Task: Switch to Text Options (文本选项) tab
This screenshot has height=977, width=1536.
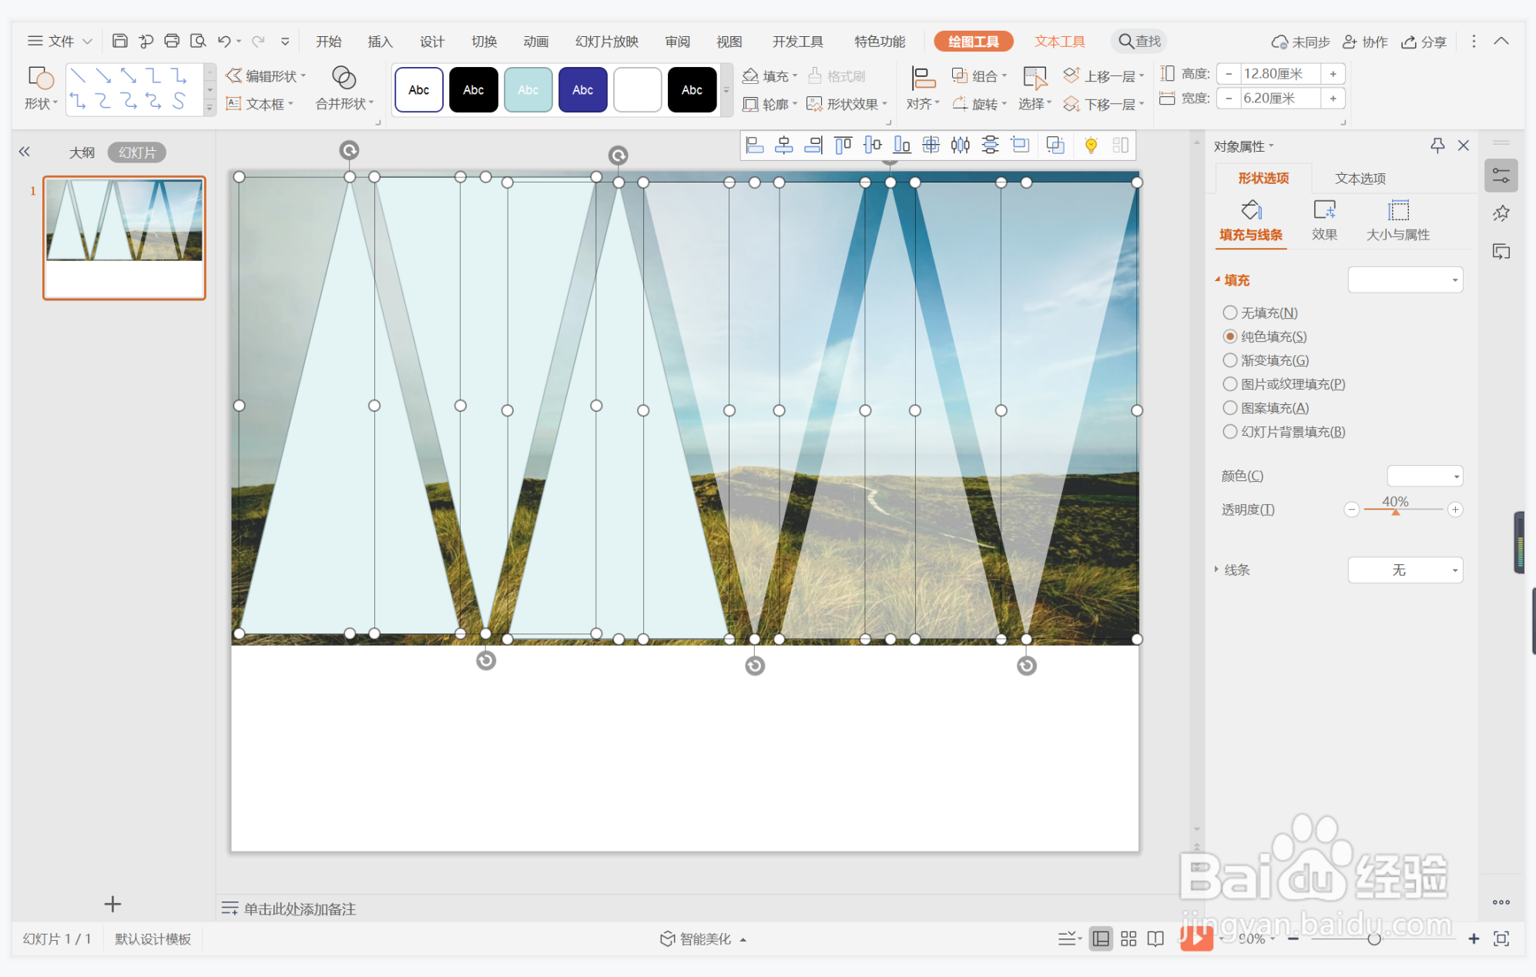Action: click(1360, 179)
